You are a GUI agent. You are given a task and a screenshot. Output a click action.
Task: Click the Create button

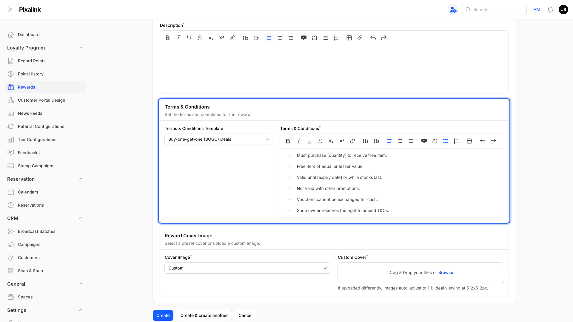click(x=163, y=315)
